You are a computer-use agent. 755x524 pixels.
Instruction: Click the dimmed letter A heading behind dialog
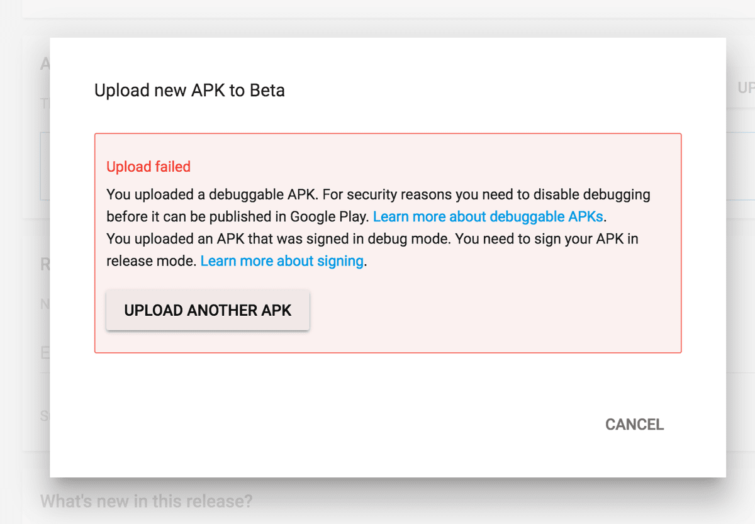[45, 64]
